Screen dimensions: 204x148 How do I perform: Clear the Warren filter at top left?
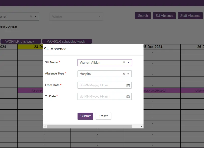pyautogui.click(x=31, y=16)
